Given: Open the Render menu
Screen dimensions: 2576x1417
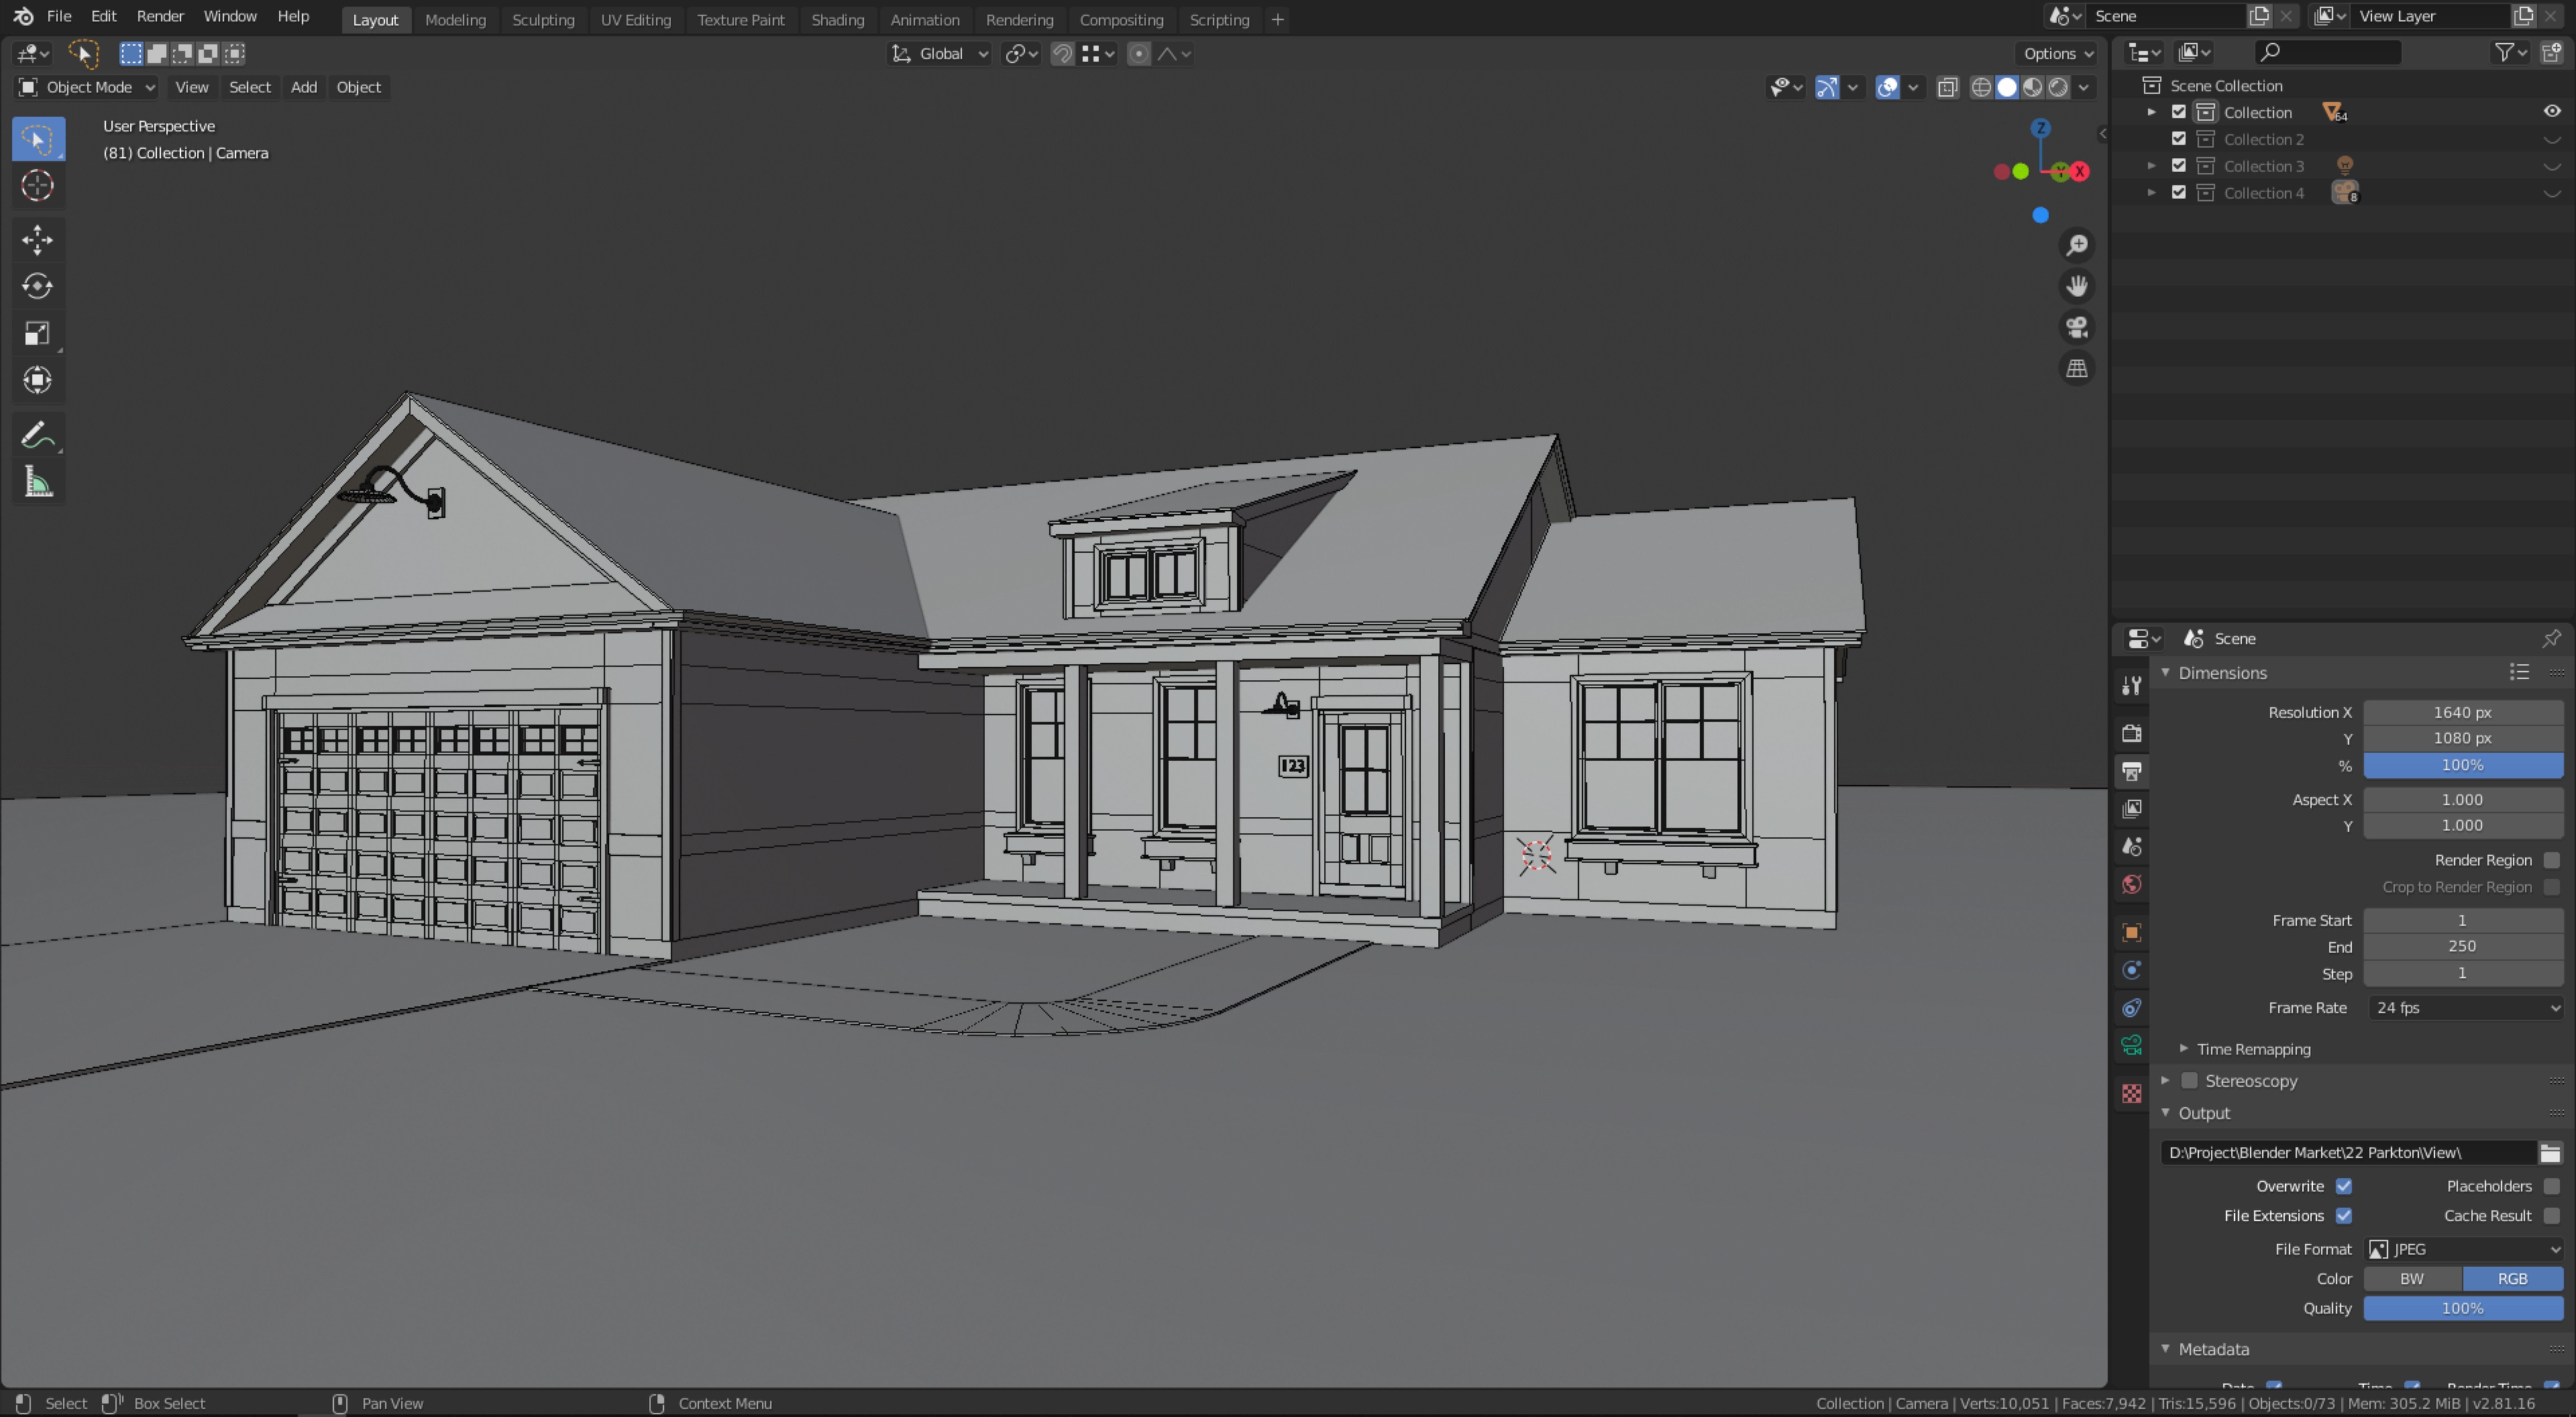Looking at the screenshot, I should click(160, 17).
